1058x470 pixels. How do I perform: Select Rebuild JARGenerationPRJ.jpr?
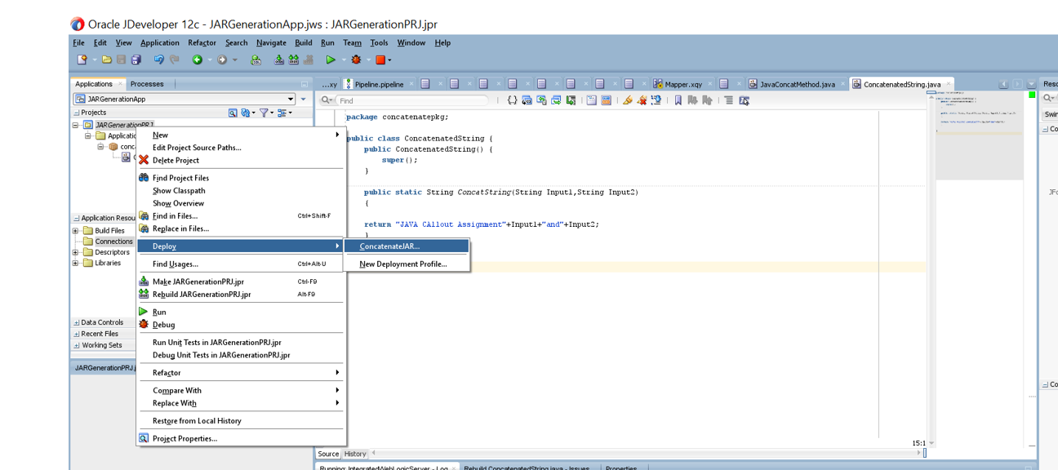(x=240, y=294)
